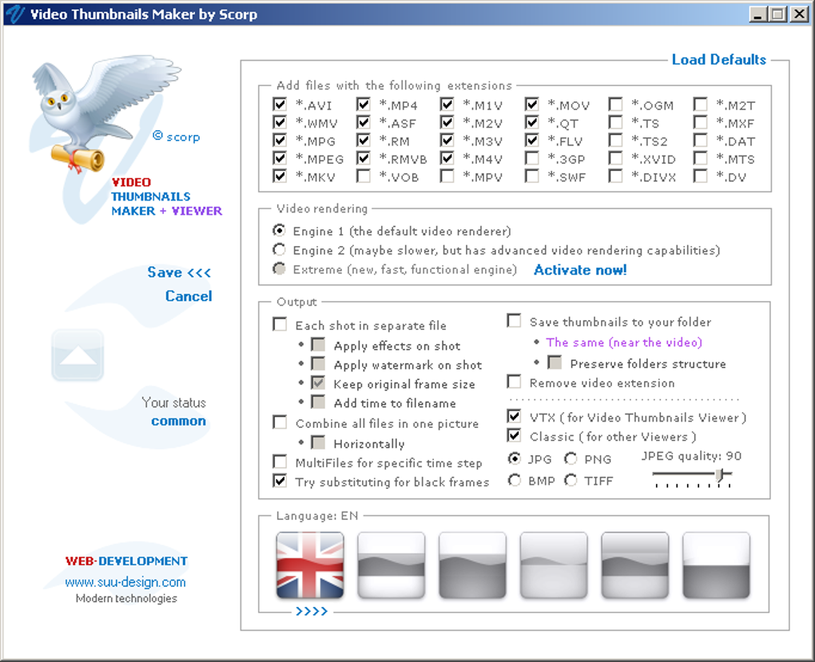The height and width of the screenshot is (662, 815).
Task: Click The same (near the video) link
Action: click(x=624, y=343)
